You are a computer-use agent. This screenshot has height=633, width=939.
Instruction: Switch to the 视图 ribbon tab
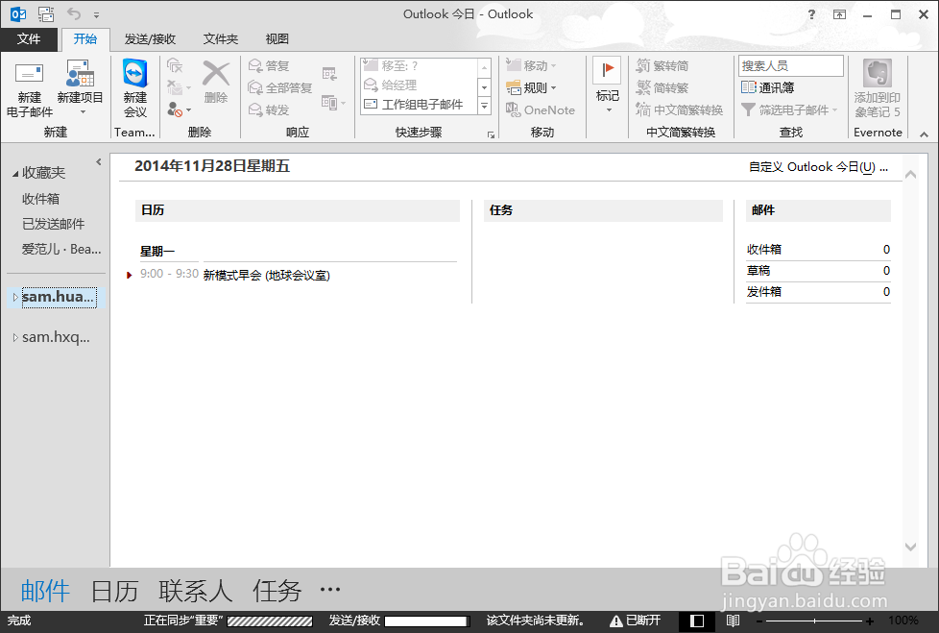tap(276, 38)
